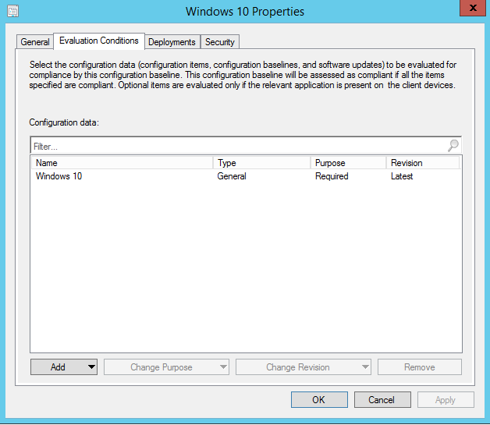Sort by the Revision column header
The image size is (490, 425).
pyautogui.click(x=423, y=163)
